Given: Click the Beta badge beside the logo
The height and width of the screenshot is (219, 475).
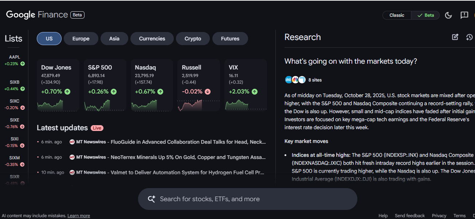Looking at the screenshot, I should pyautogui.click(x=78, y=15).
